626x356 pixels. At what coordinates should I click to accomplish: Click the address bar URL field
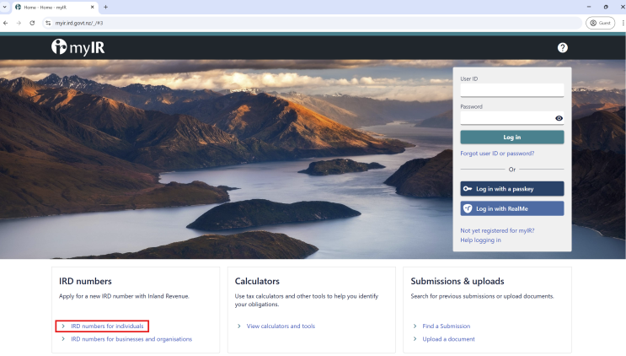coord(312,23)
